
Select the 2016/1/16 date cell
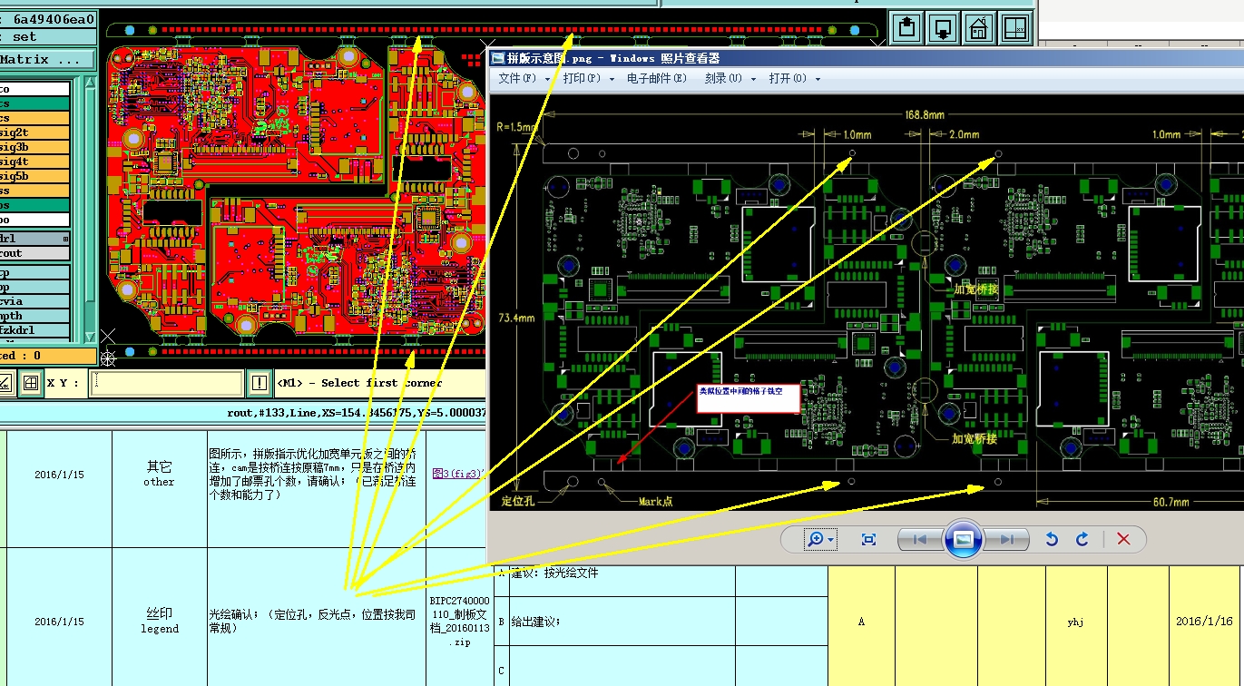tap(1206, 622)
